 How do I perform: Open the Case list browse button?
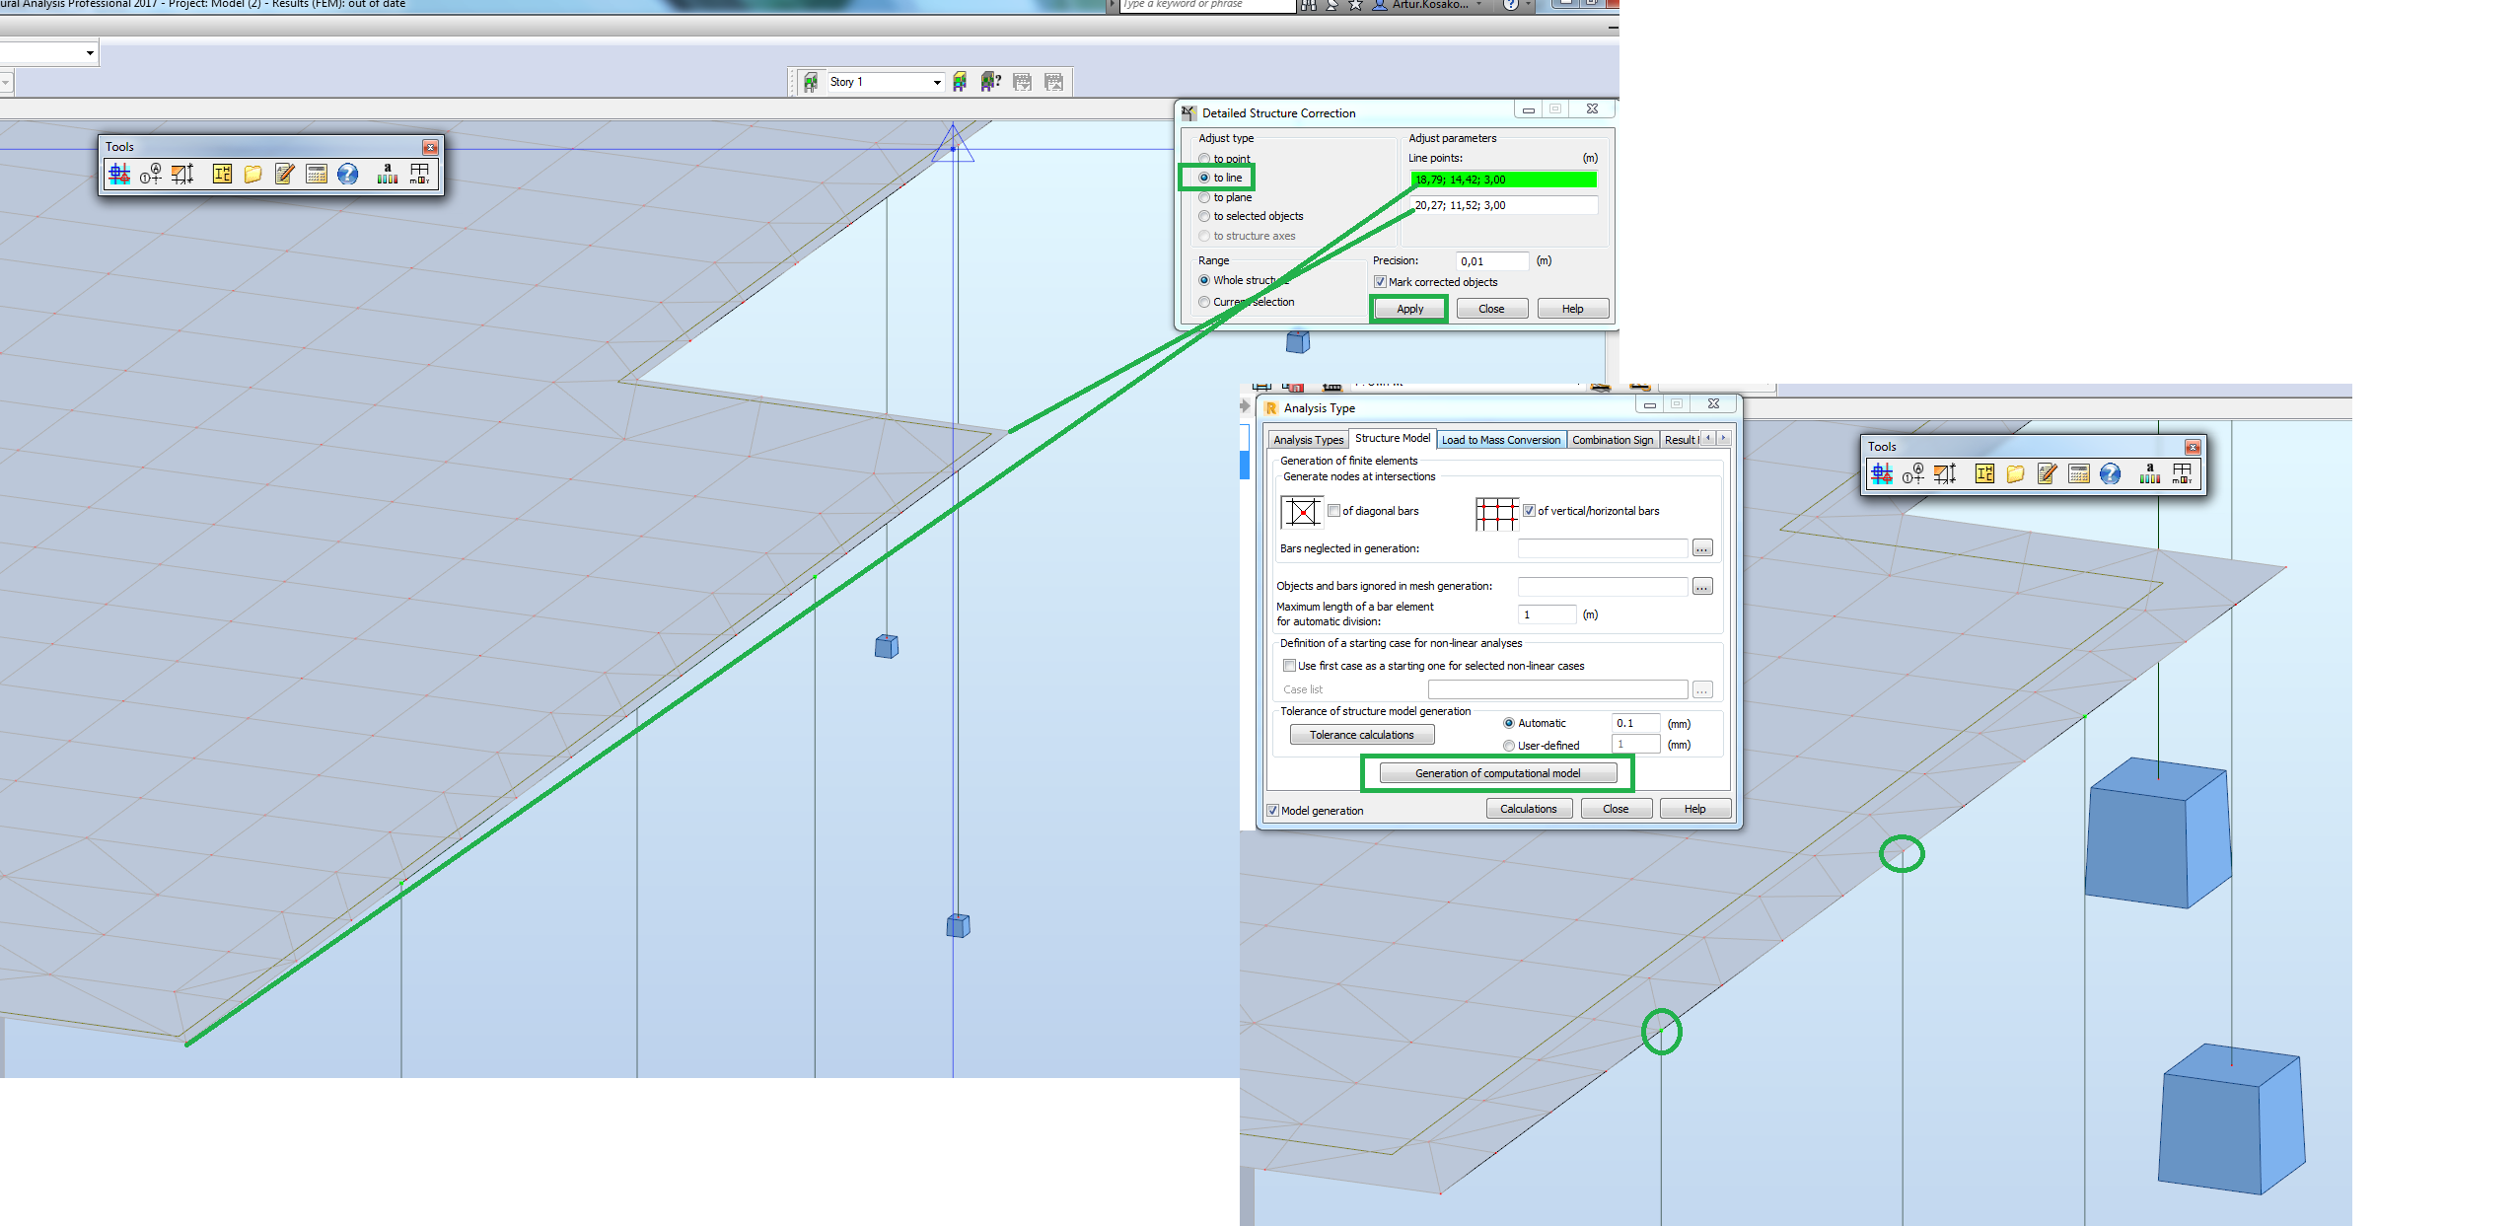pyautogui.click(x=1701, y=689)
